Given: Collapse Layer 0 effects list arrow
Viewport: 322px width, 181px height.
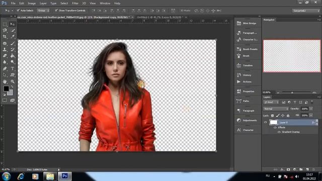Looking at the screenshot, I should [316, 122].
